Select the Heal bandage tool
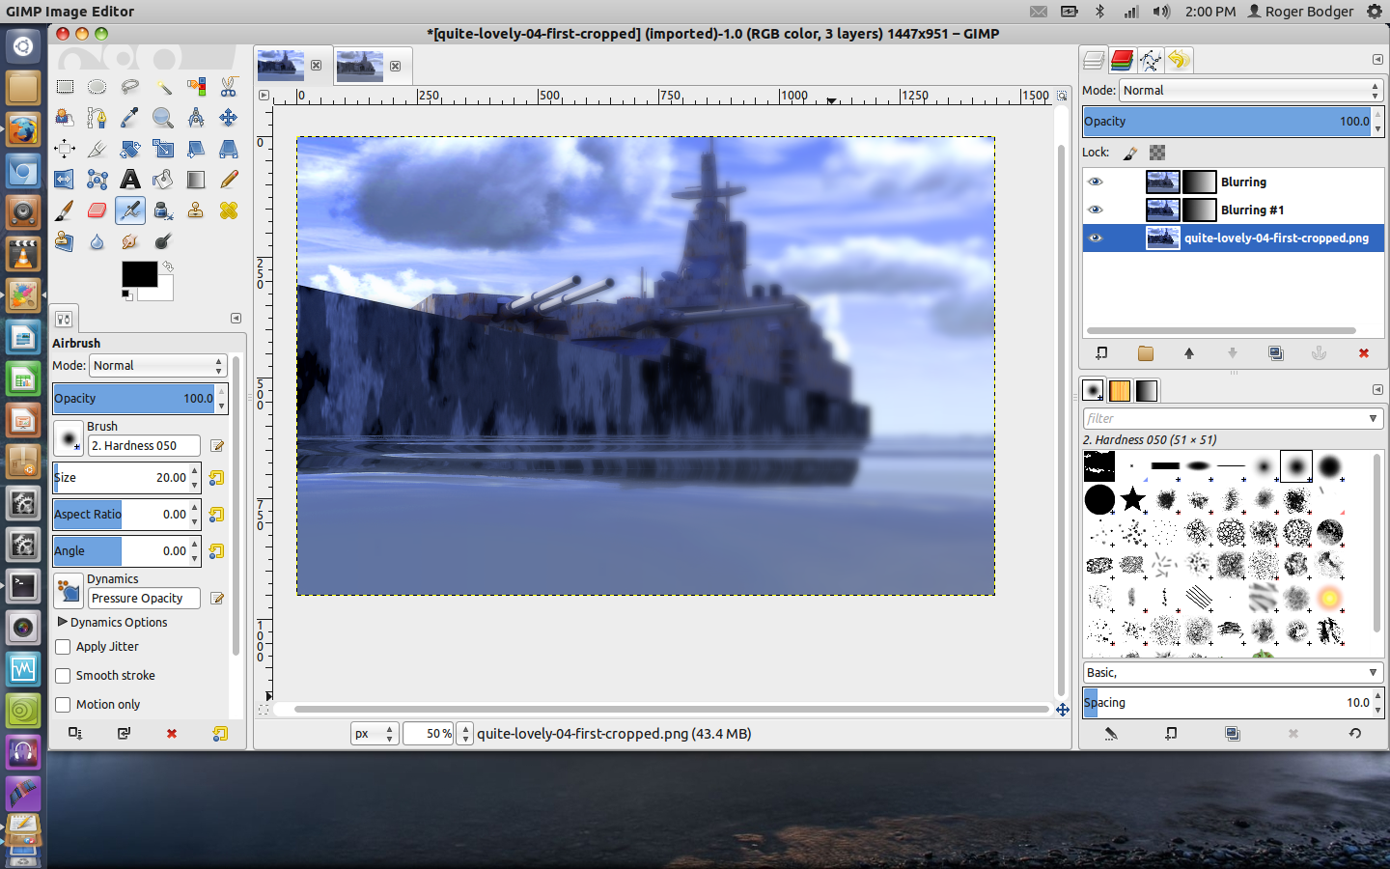The height and width of the screenshot is (869, 1390). point(229,210)
